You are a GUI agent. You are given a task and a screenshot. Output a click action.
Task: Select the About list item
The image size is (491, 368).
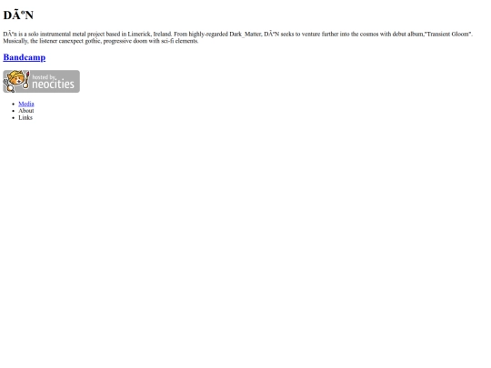click(26, 111)
